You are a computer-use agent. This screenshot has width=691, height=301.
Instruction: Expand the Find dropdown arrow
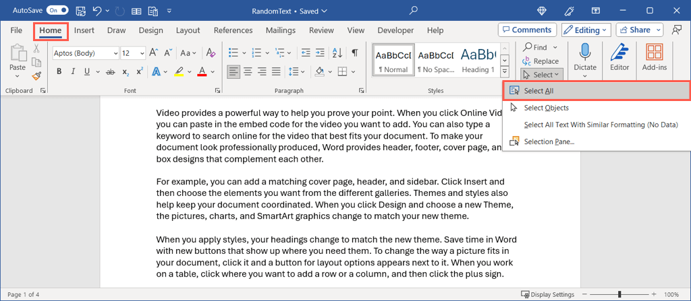tap(555, 47)
